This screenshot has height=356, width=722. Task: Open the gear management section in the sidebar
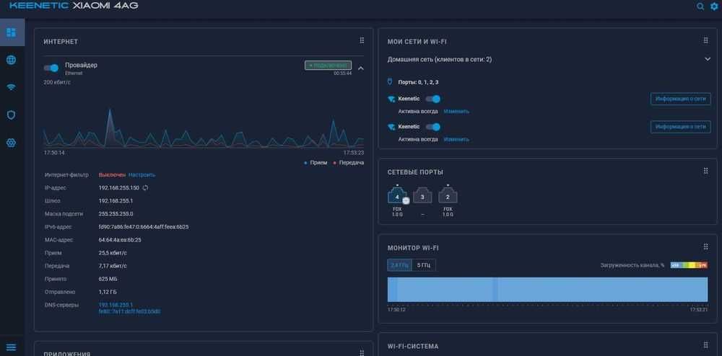coord(12,143)
